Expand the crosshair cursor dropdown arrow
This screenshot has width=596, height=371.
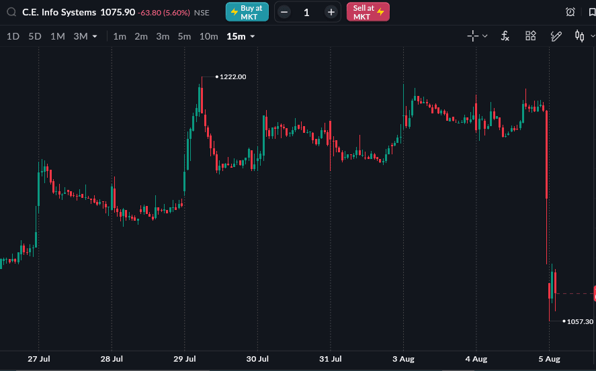(484, 36)
